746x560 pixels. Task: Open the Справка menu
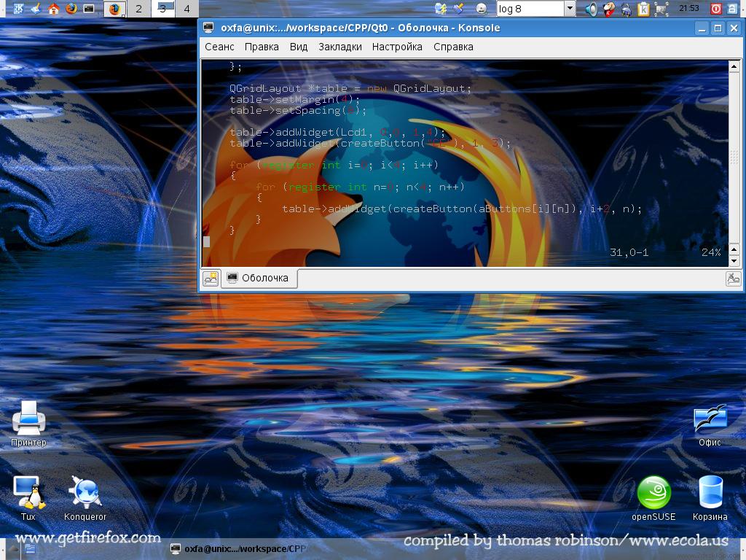pos(453,47)
